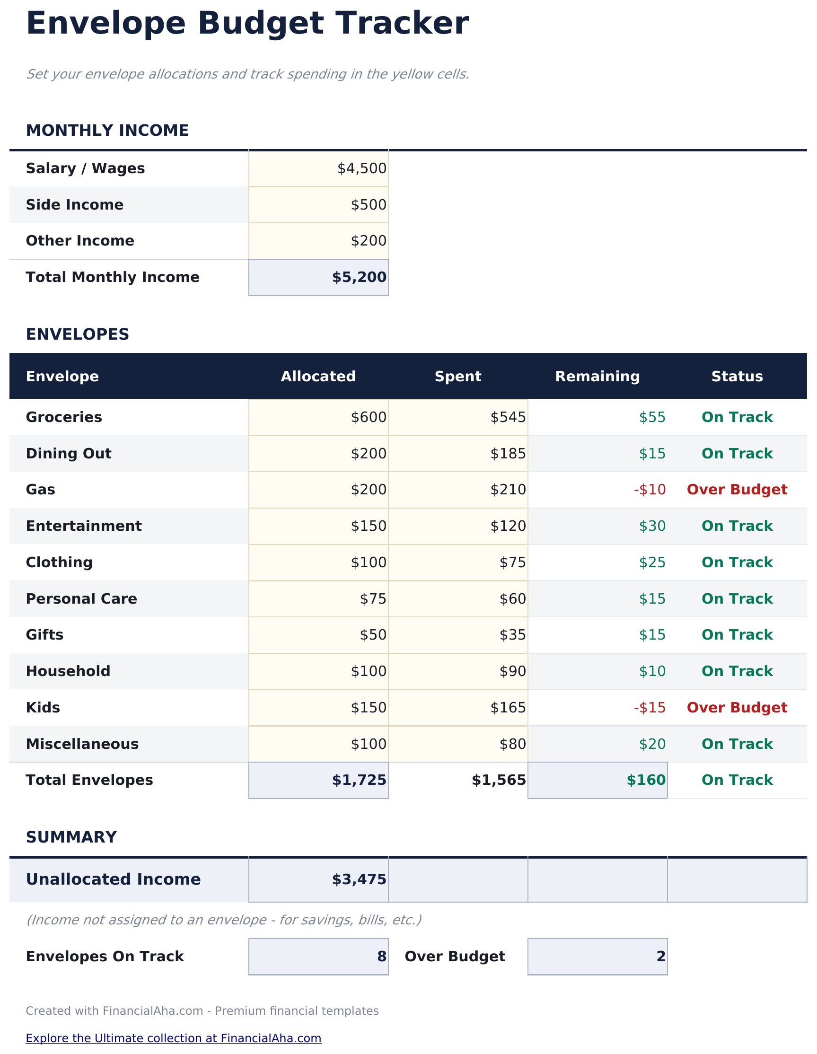817x1054 pixels.
Task: Click the Total Monthly Income value
Action: click(318, 278)
